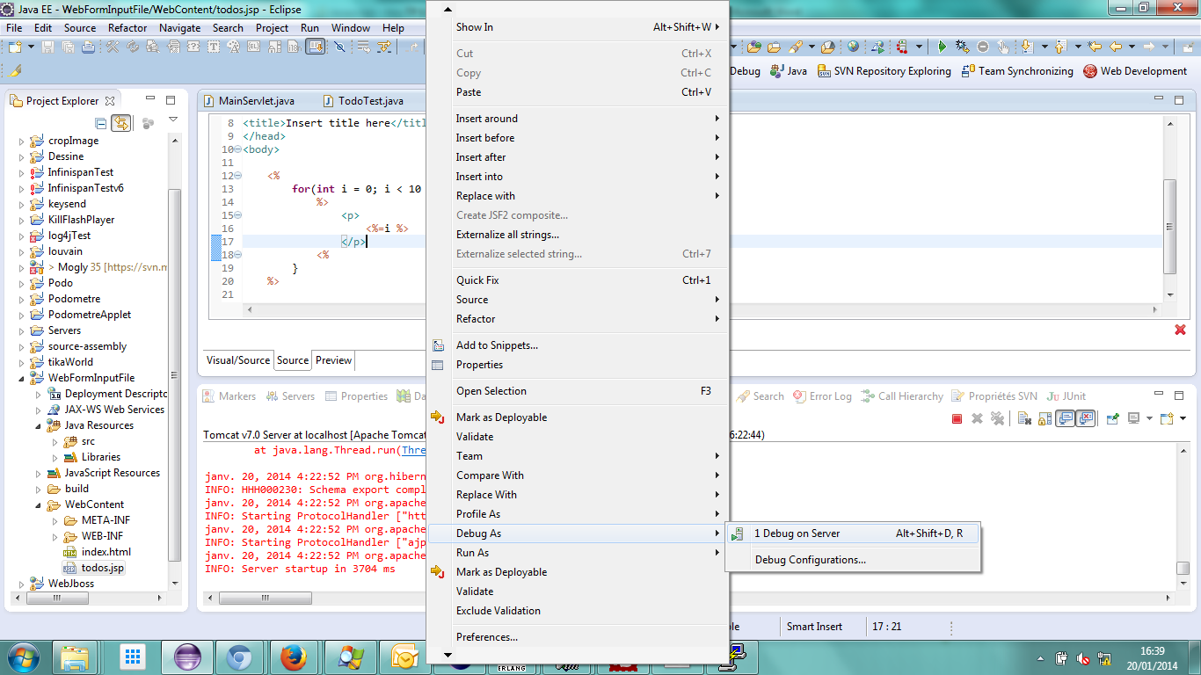
Task: Open the JUnit view tab
Action: tap(1066, 396)
